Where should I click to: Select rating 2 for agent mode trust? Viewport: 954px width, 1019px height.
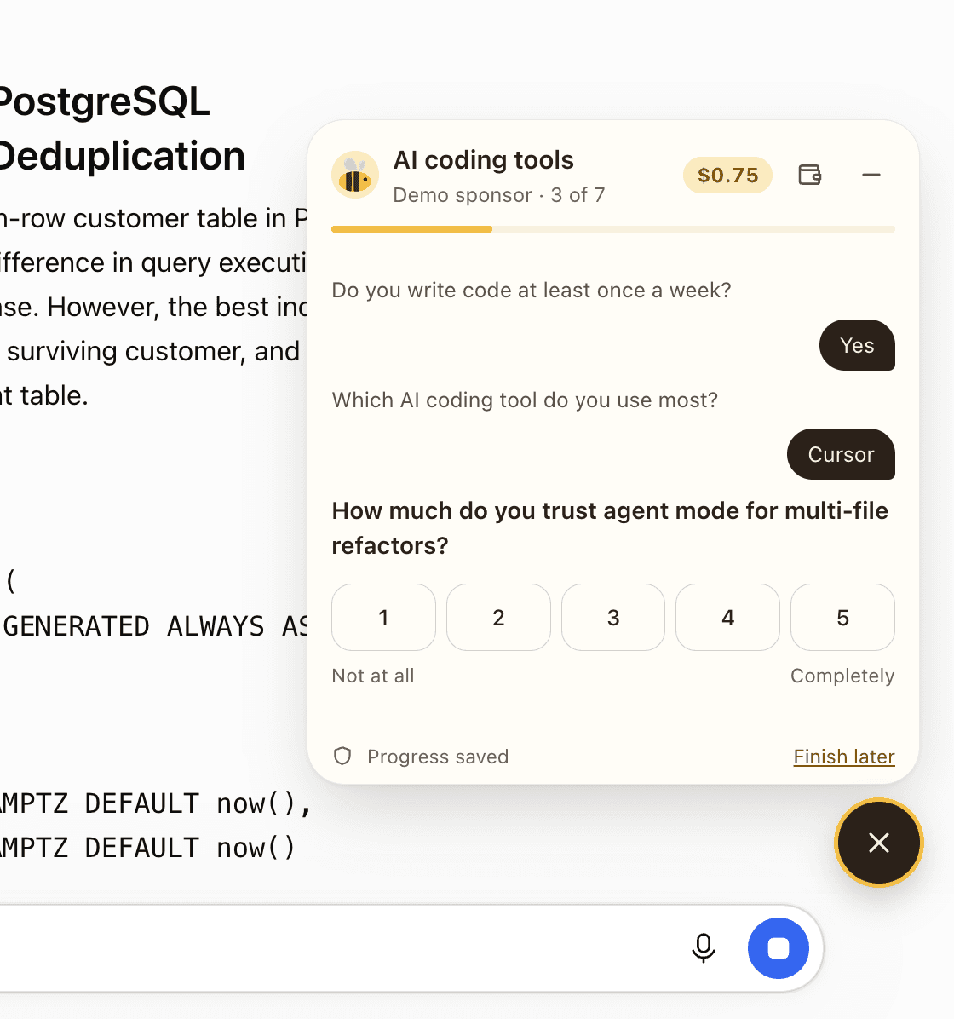[x=498, y=618]
